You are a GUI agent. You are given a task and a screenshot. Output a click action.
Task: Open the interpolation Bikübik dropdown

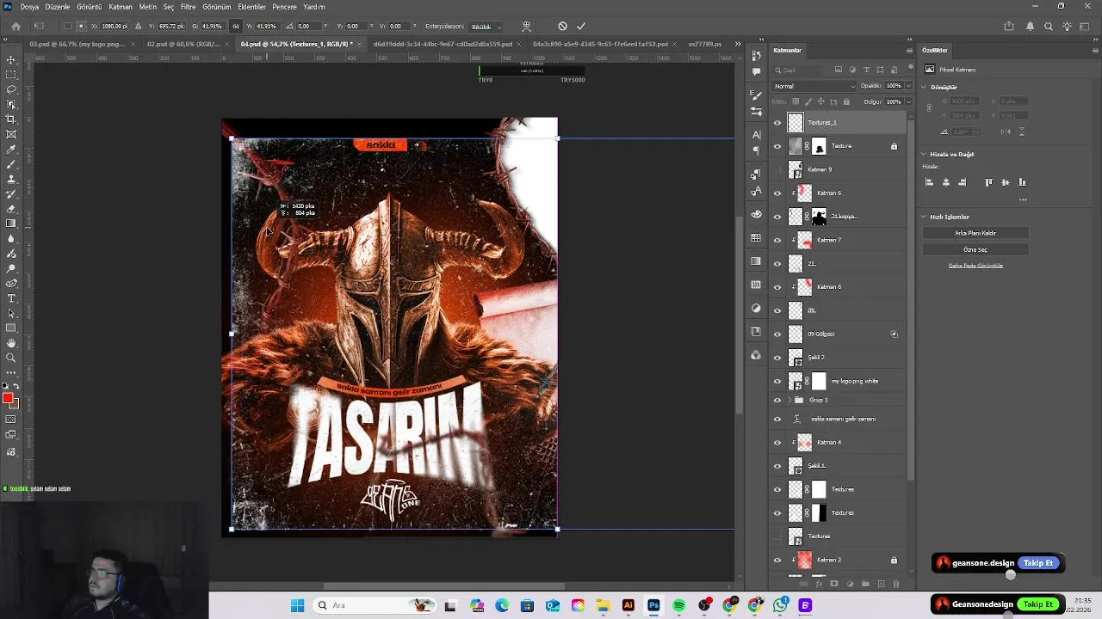click(x=486, y=27)
